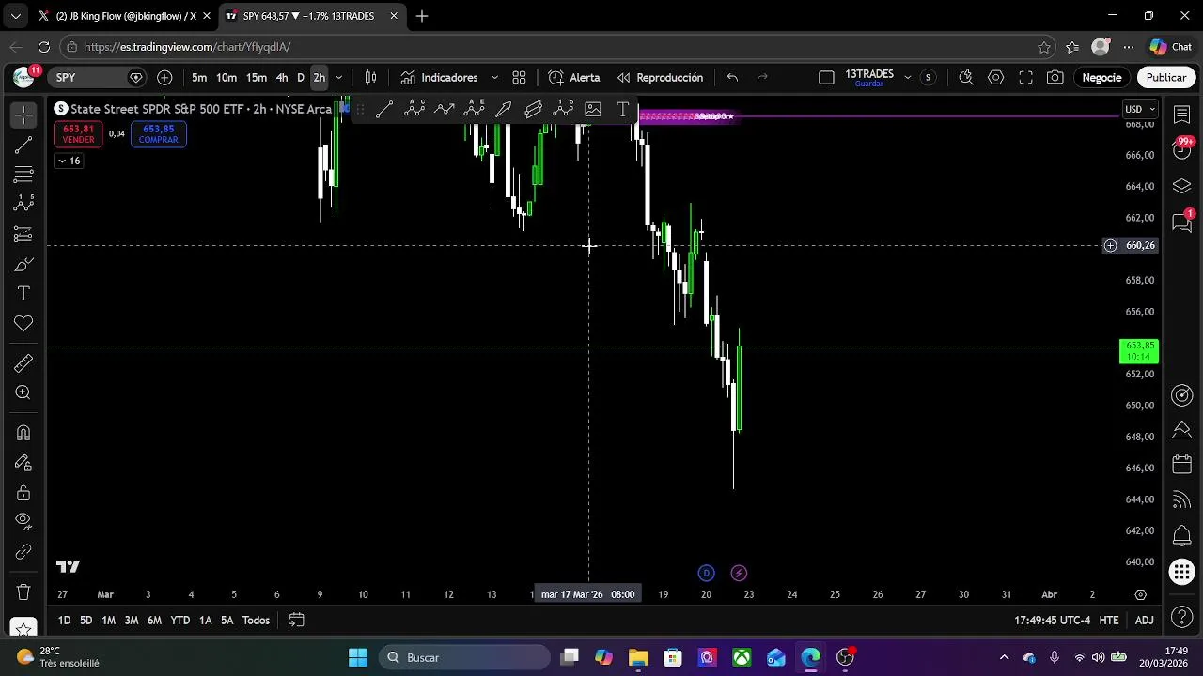The height and width of the screenshot is (676, 1203).
Task: Activate the zoom in tool
Action: (x=23, y=393)
